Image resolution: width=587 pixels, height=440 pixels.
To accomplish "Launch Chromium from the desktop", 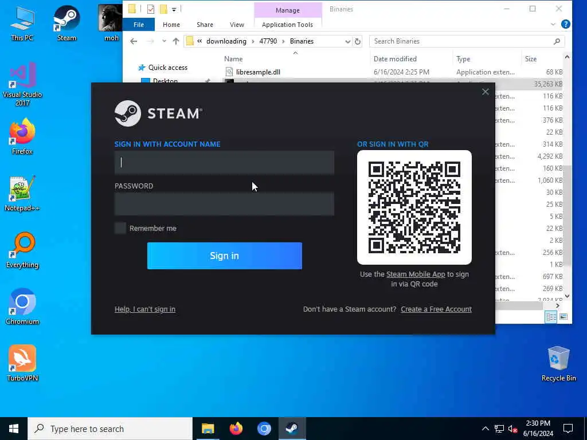I will [x=22, y=307].
